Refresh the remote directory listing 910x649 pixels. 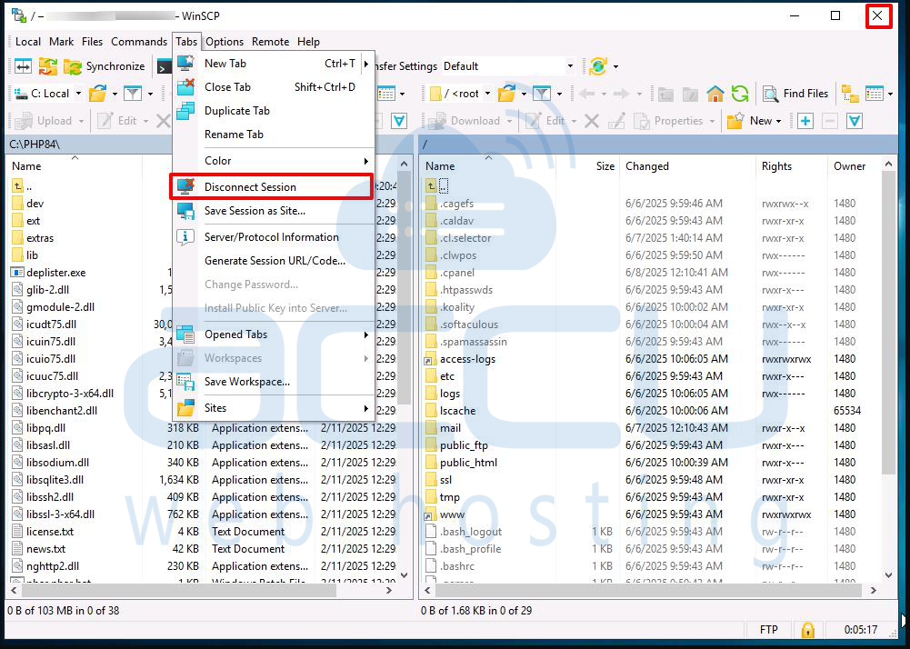740,94
